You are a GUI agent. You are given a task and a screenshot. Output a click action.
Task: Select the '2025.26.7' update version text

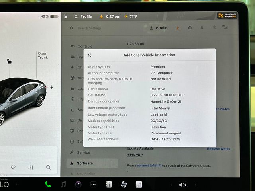point(135,156)
